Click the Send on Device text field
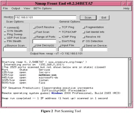The height and width of the screenshot is (113, 134). (x=95, y=49)
